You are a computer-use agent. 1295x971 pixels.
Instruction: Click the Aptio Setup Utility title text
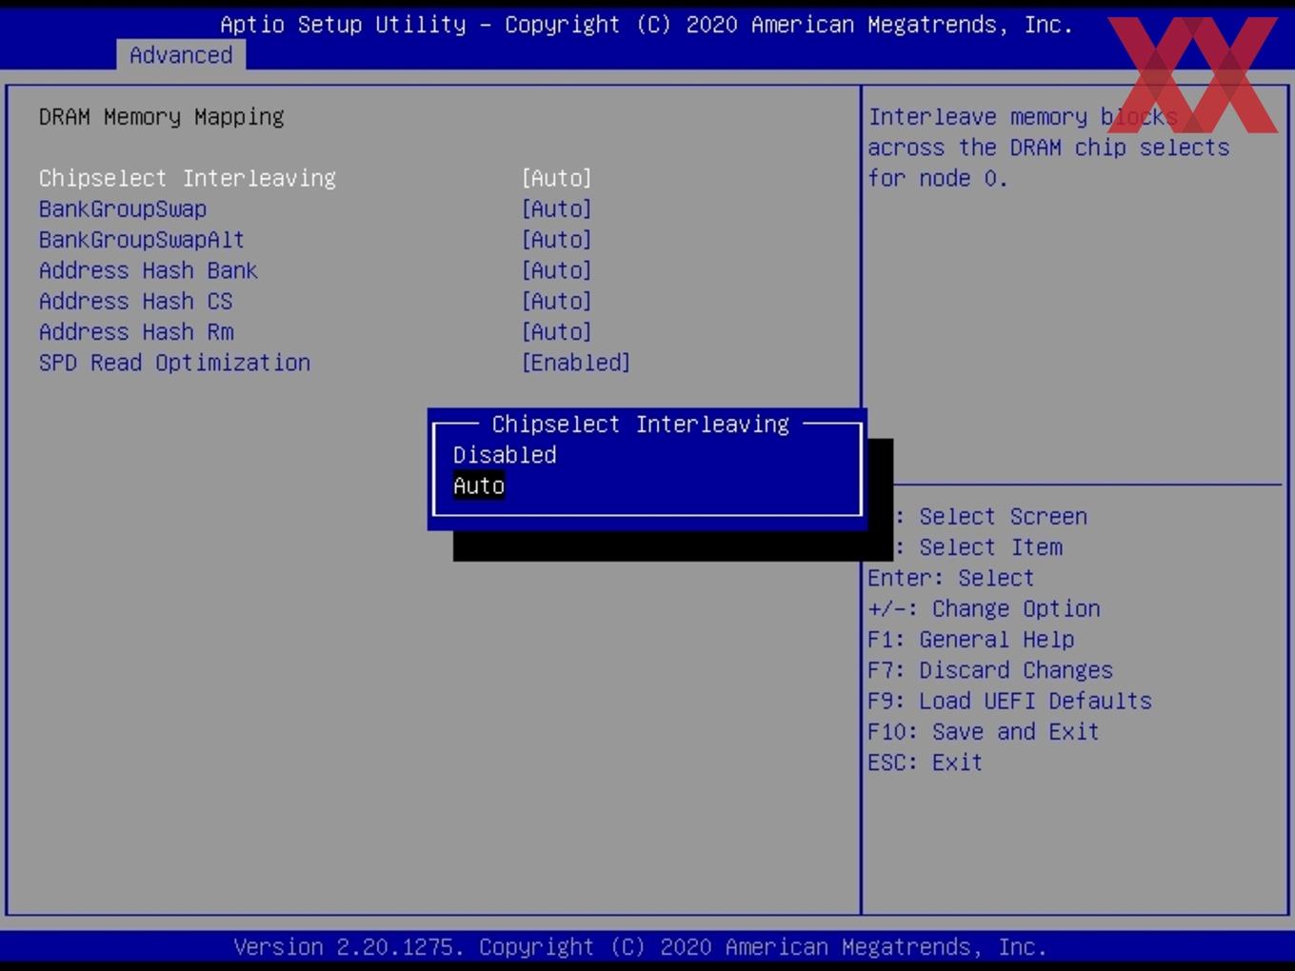point(647,25)
